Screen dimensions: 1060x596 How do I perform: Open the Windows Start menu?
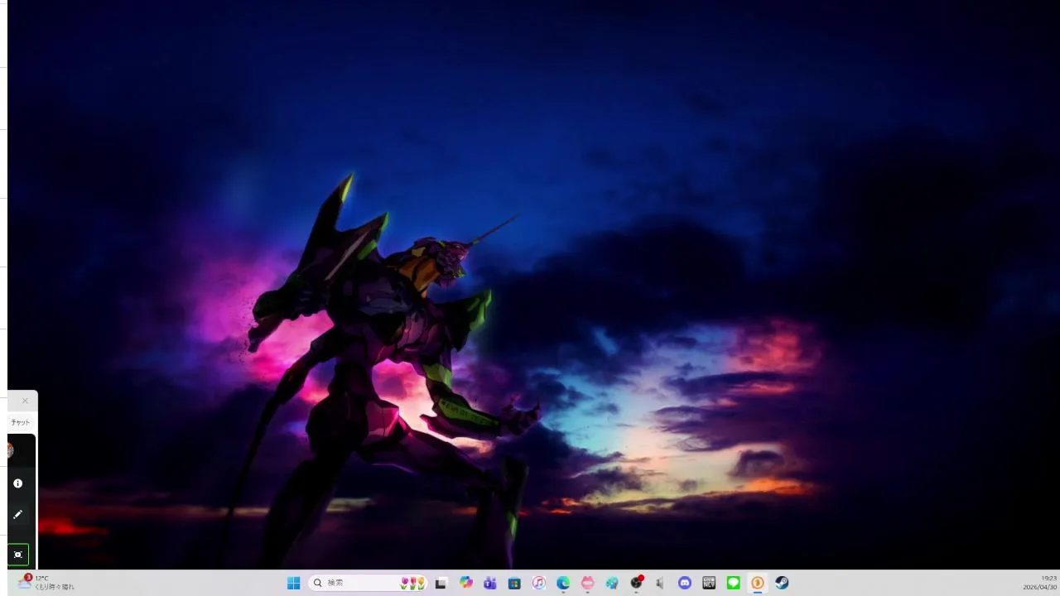[x=293, y=583]
